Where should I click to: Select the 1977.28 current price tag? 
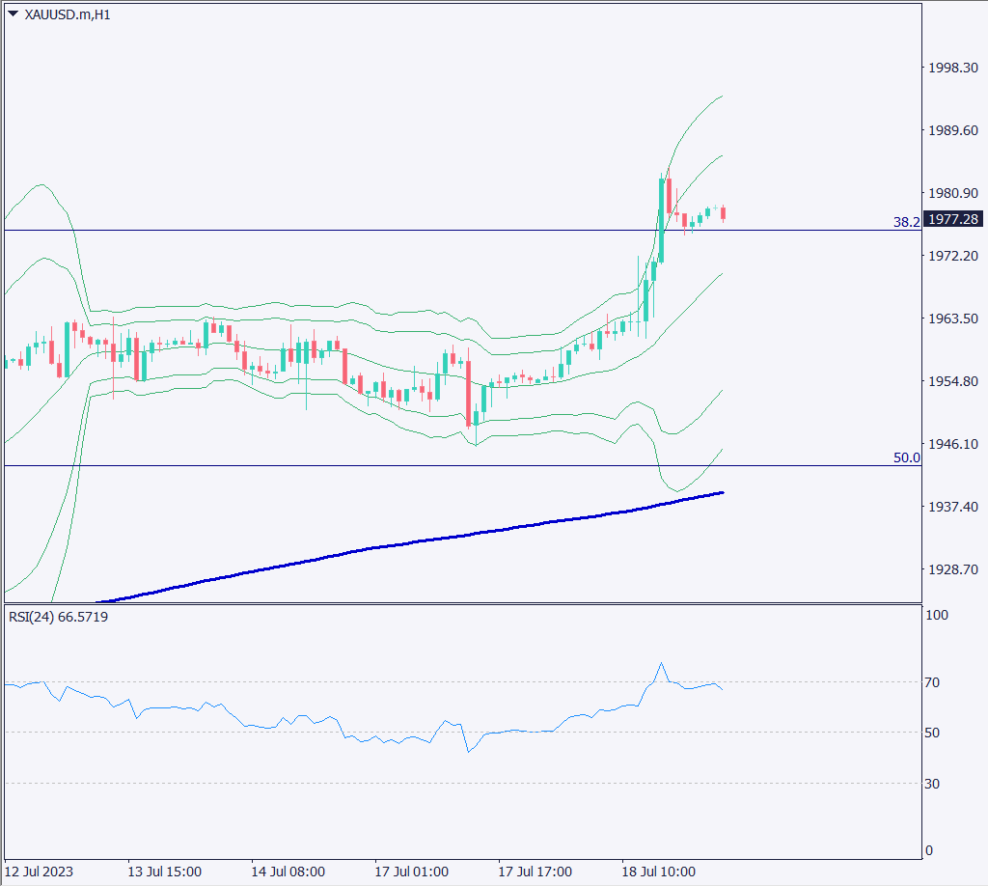[x=953, y=219]
